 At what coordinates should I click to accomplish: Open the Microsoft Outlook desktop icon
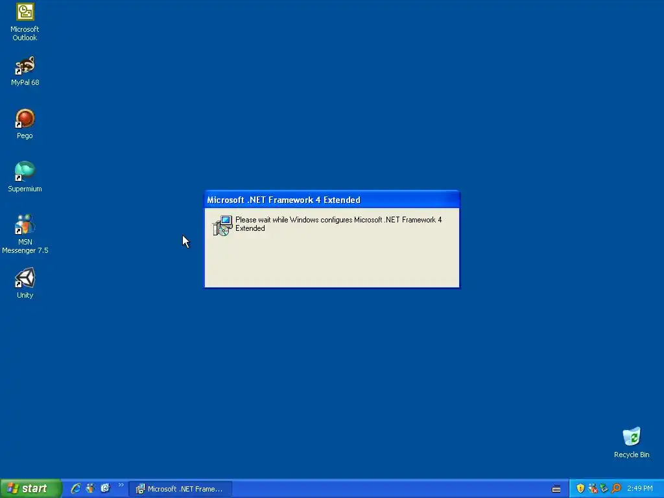coord(25,22)
